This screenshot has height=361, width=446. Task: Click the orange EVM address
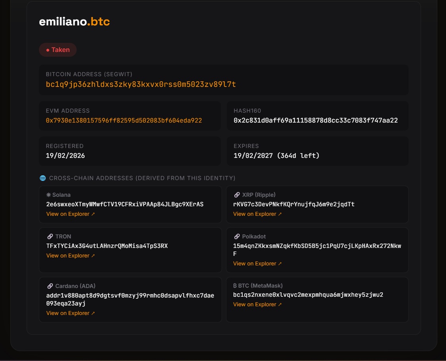click(x=124, y=120)
